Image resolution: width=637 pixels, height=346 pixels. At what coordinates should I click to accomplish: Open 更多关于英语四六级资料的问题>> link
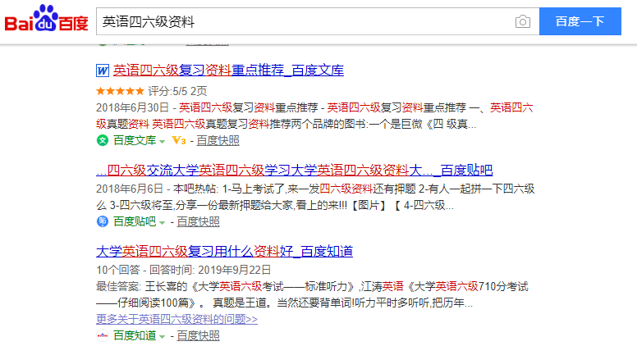click(x=176, y=319)
